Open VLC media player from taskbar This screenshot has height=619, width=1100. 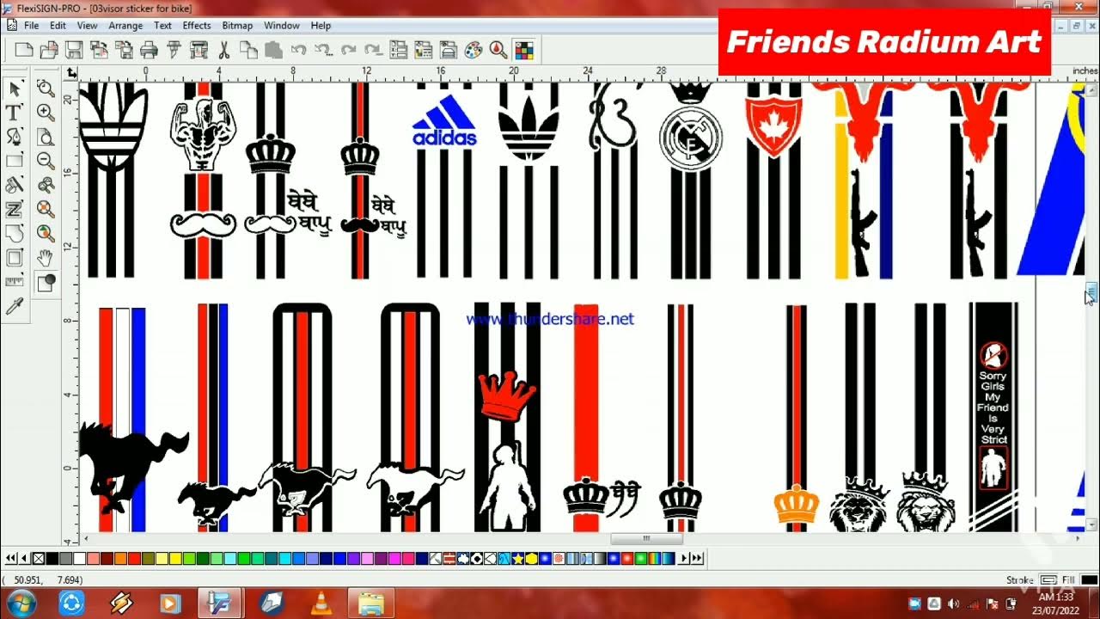pos(322,604)
